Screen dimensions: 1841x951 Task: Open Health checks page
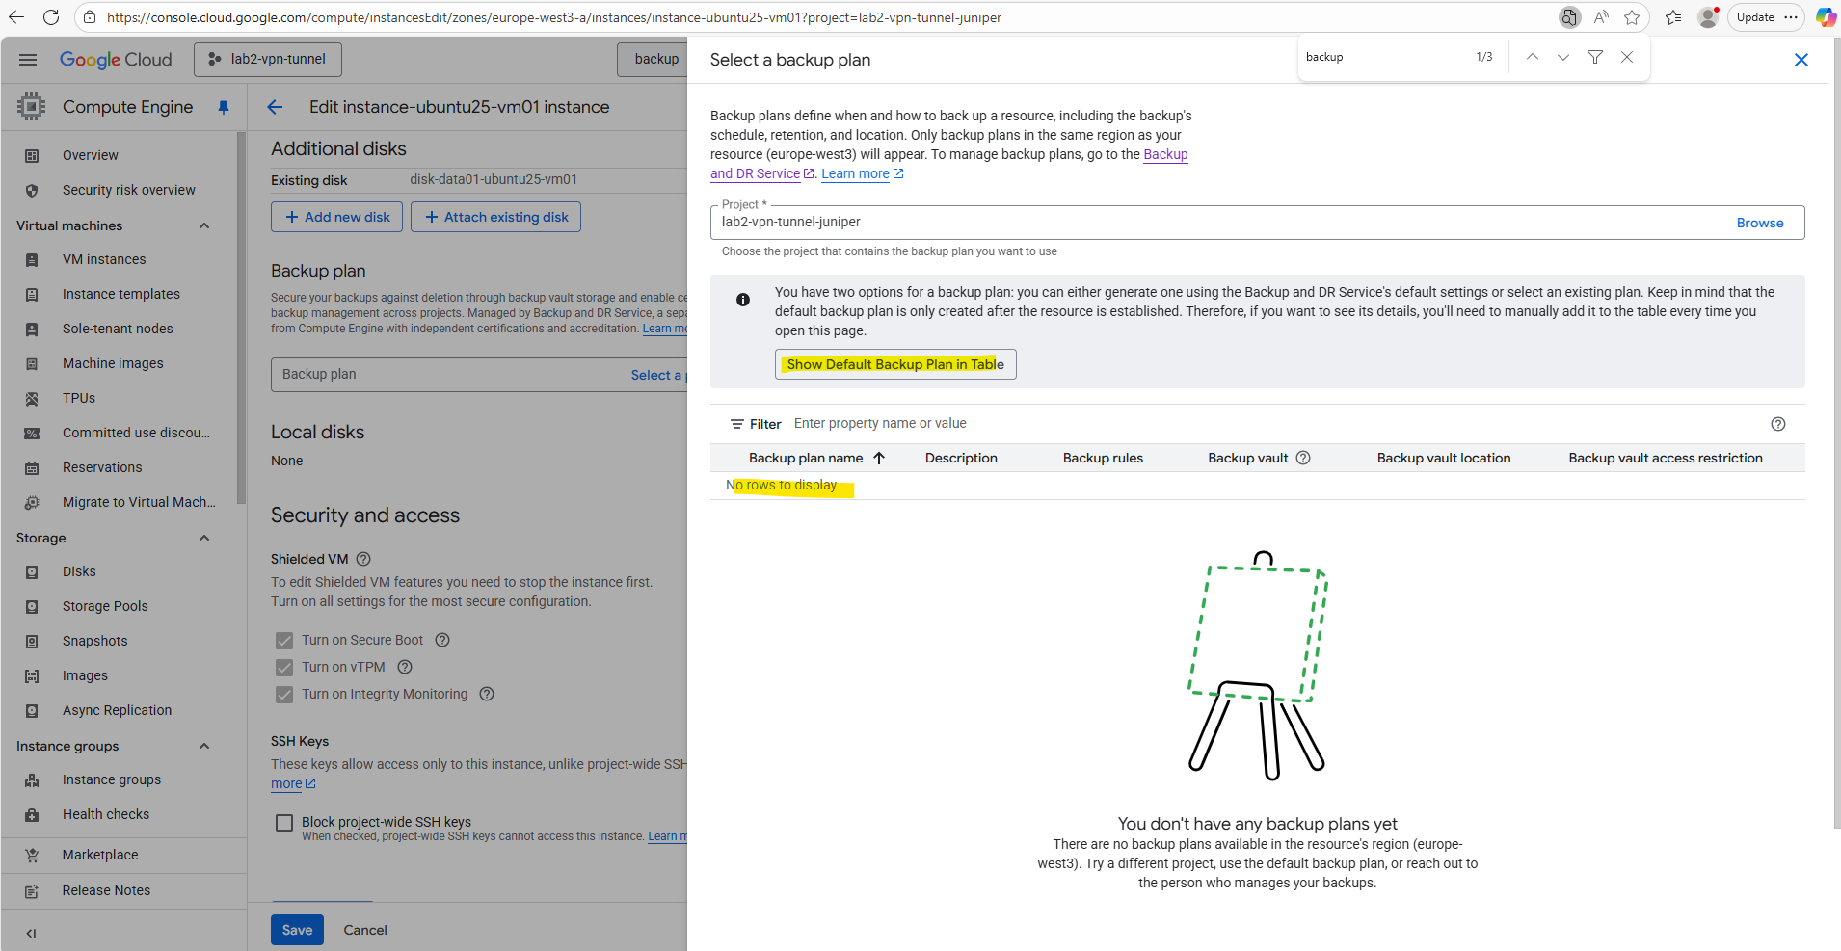click(106, 814)
